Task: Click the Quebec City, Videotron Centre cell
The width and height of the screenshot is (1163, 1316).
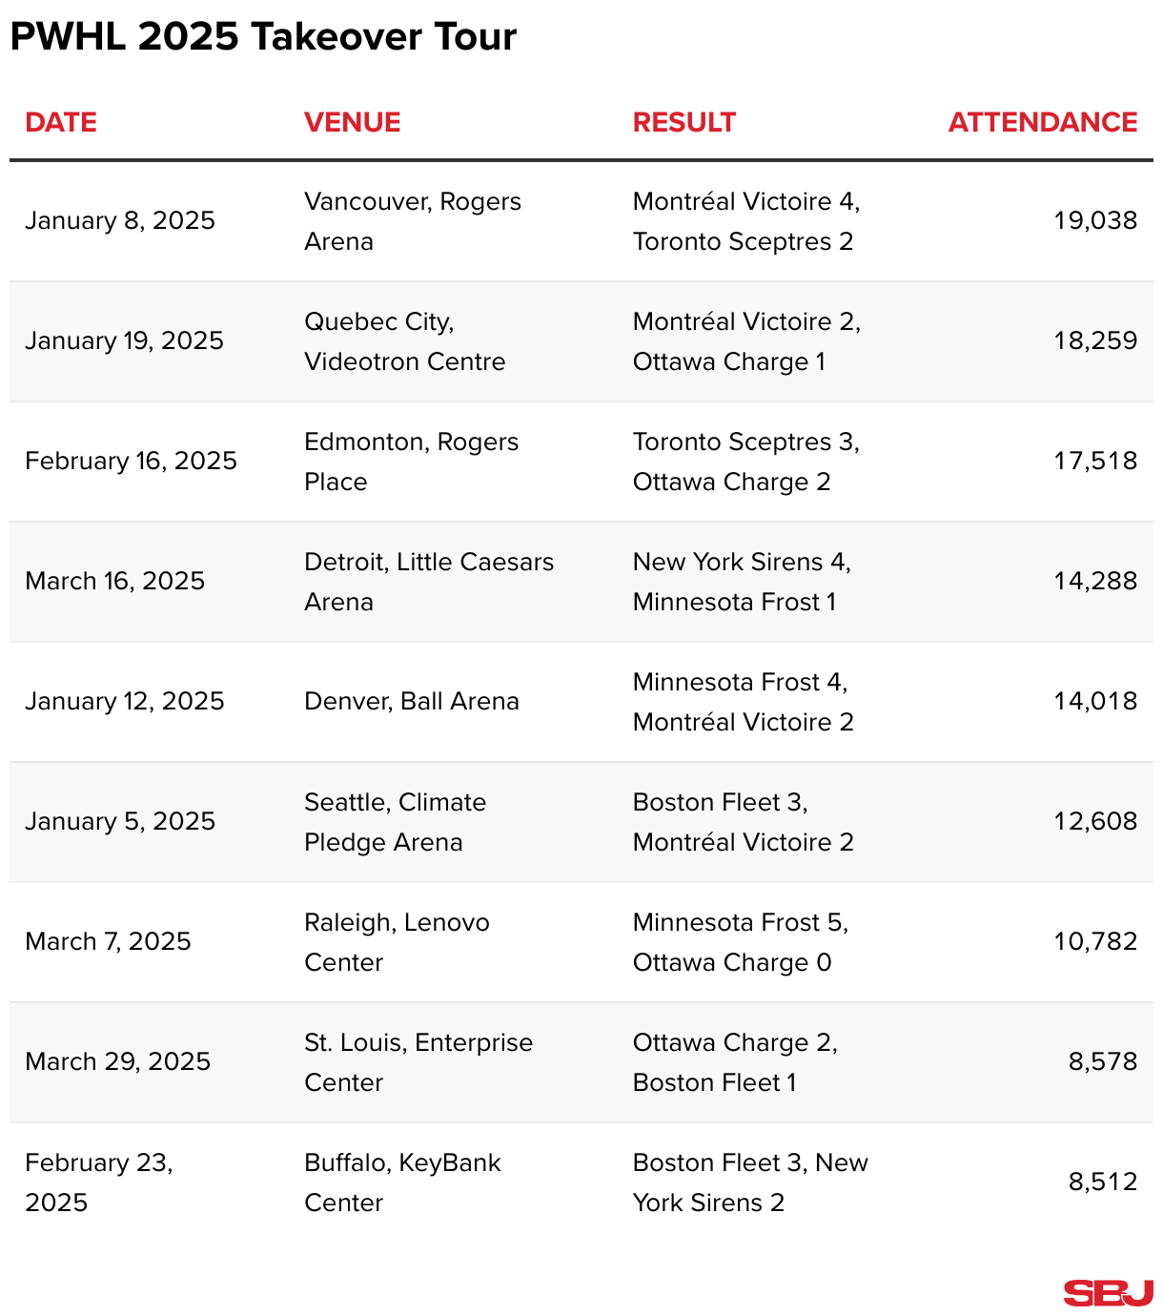Action: tap(404, 341)
